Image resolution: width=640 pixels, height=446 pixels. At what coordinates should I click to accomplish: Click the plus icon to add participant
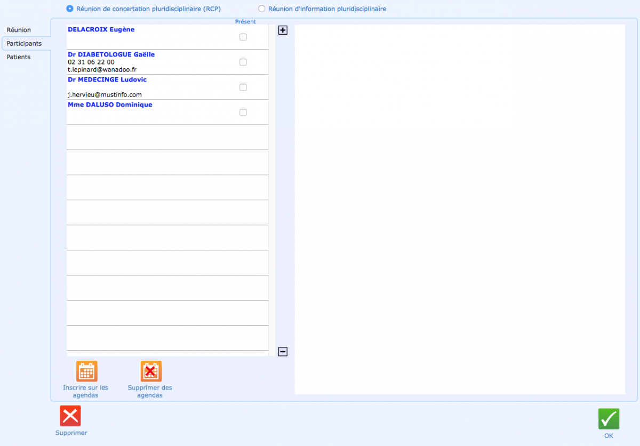coord(283,30)
